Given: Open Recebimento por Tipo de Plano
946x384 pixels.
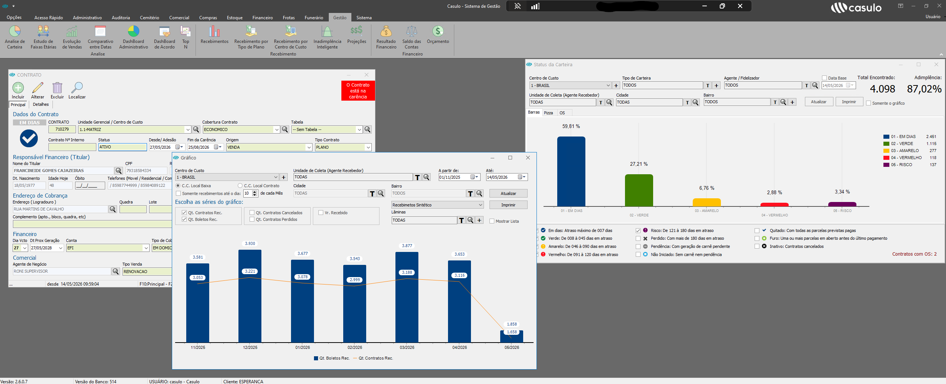Looking at the screenshot, I should pyautogui.click(x=251, y=37).
